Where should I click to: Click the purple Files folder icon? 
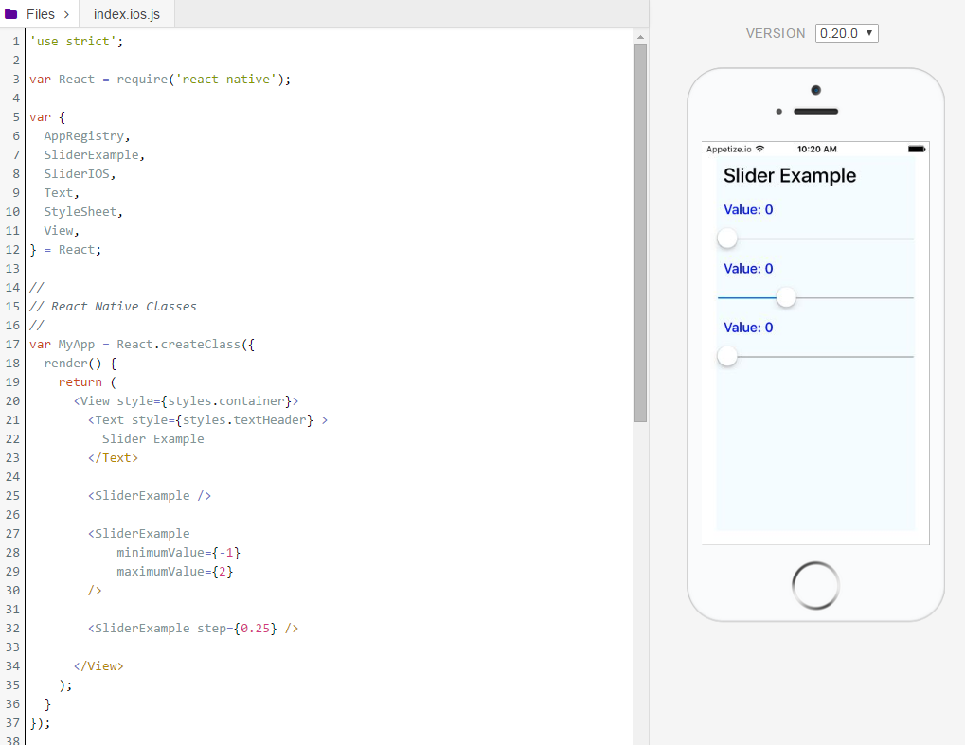[x=11, y=14]
